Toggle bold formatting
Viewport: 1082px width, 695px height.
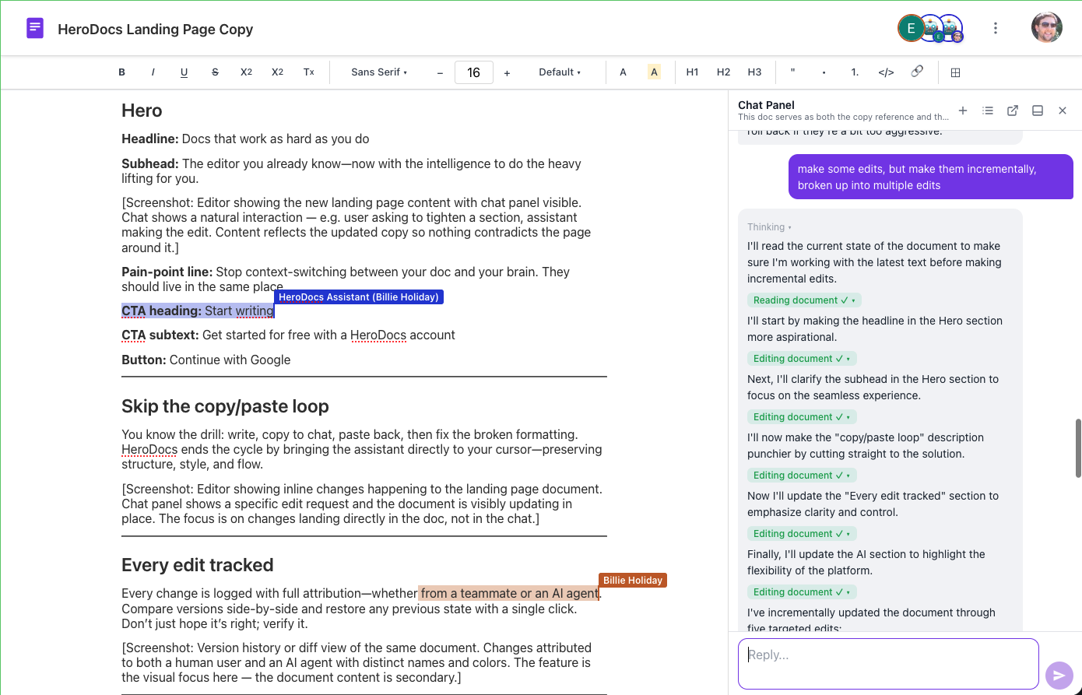point(121,72)
